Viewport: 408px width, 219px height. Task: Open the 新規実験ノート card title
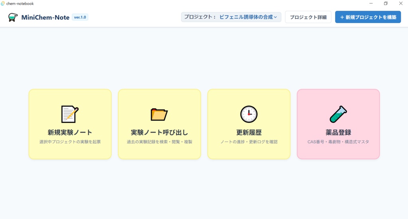point(70,132)
